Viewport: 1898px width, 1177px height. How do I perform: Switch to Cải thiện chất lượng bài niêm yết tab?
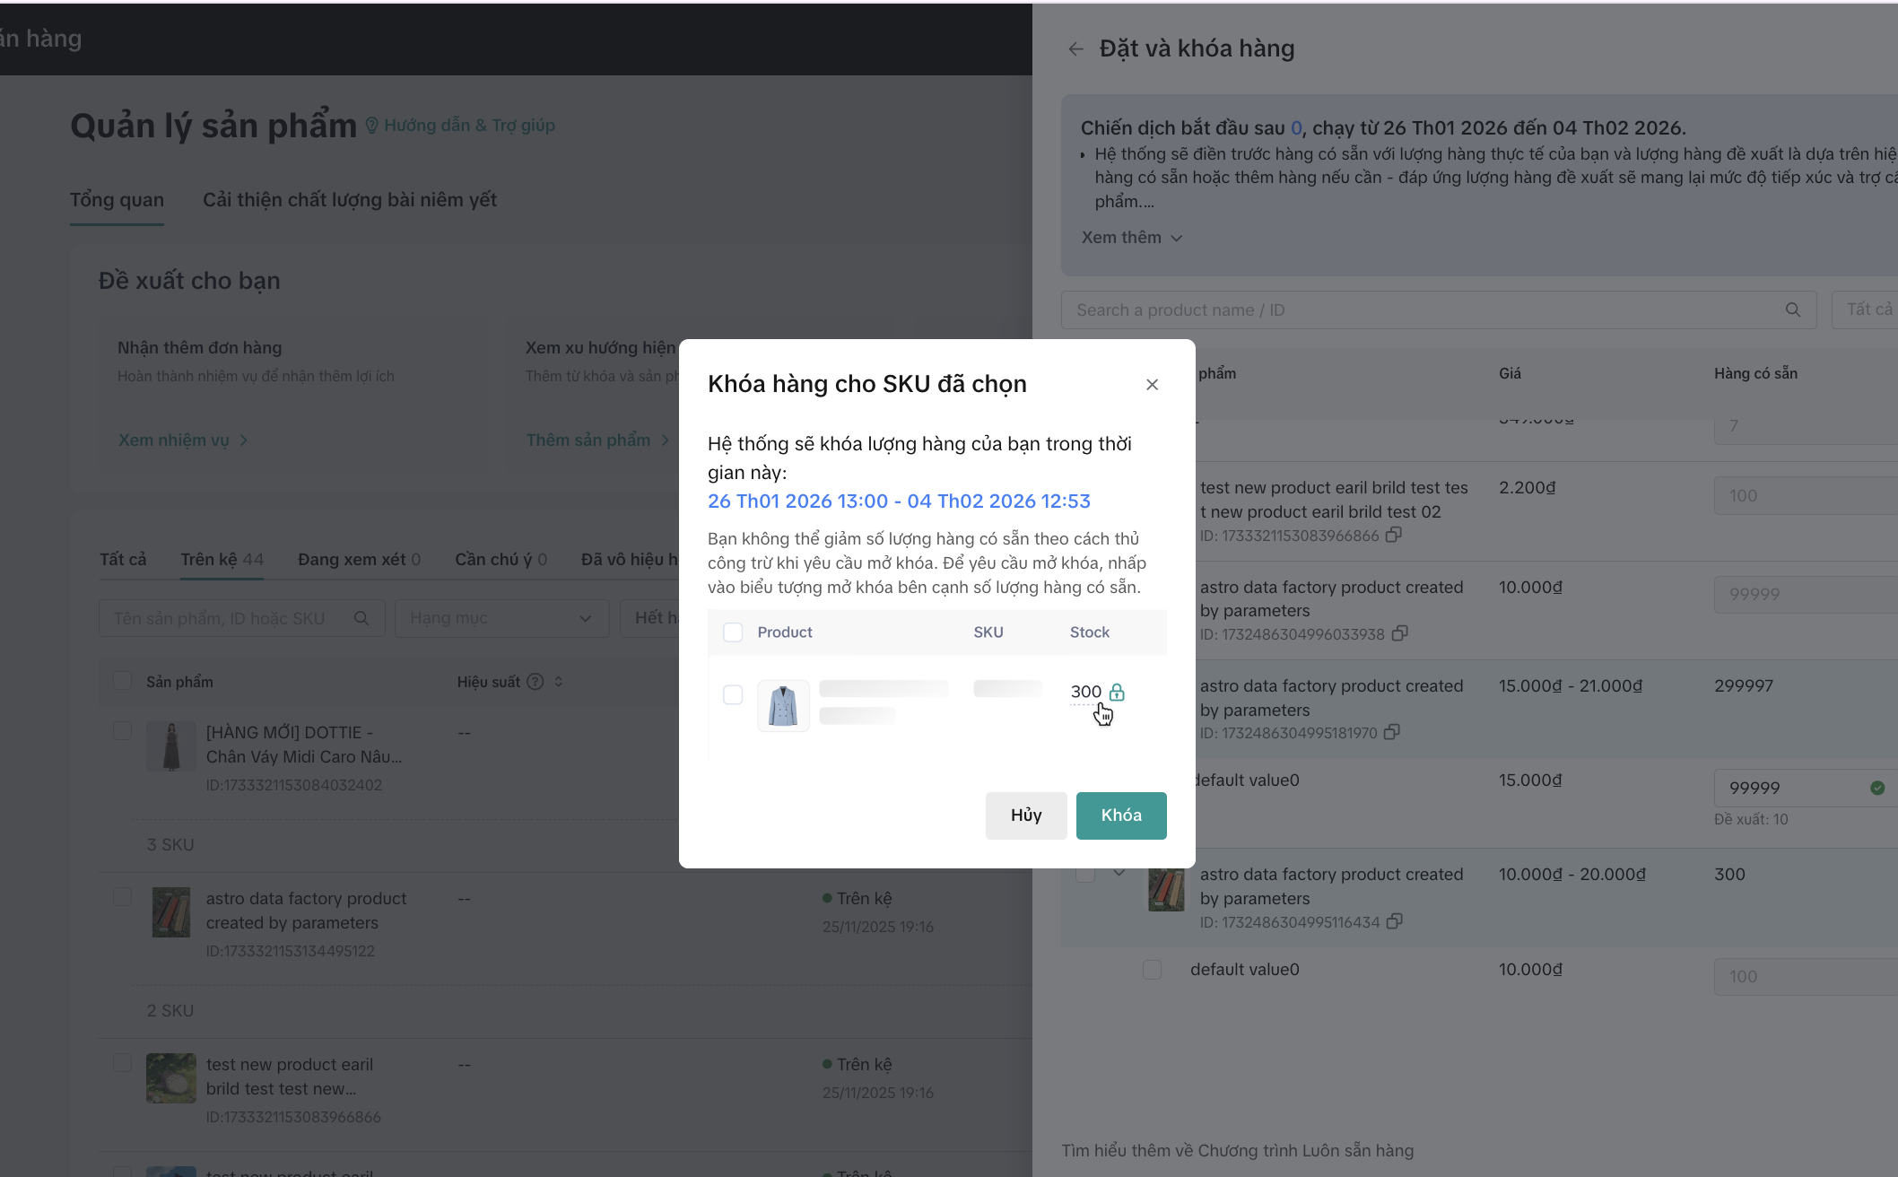coord(349,200)
